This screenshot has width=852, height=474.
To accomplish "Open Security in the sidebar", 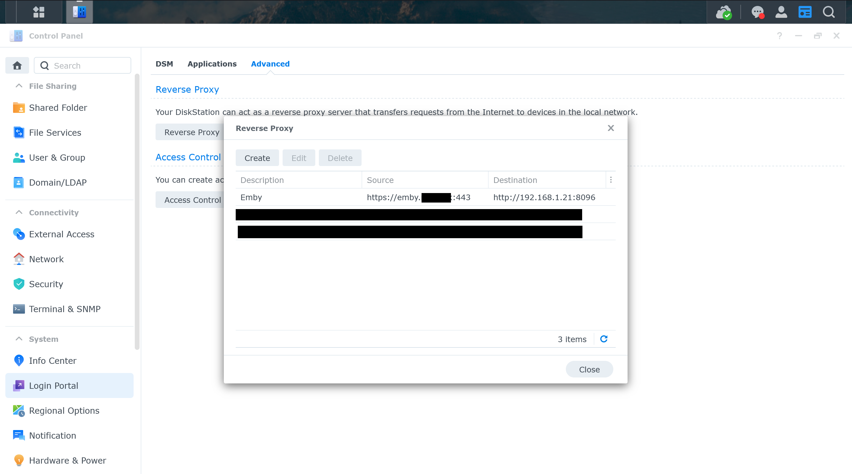I will (x=46, y=284).
